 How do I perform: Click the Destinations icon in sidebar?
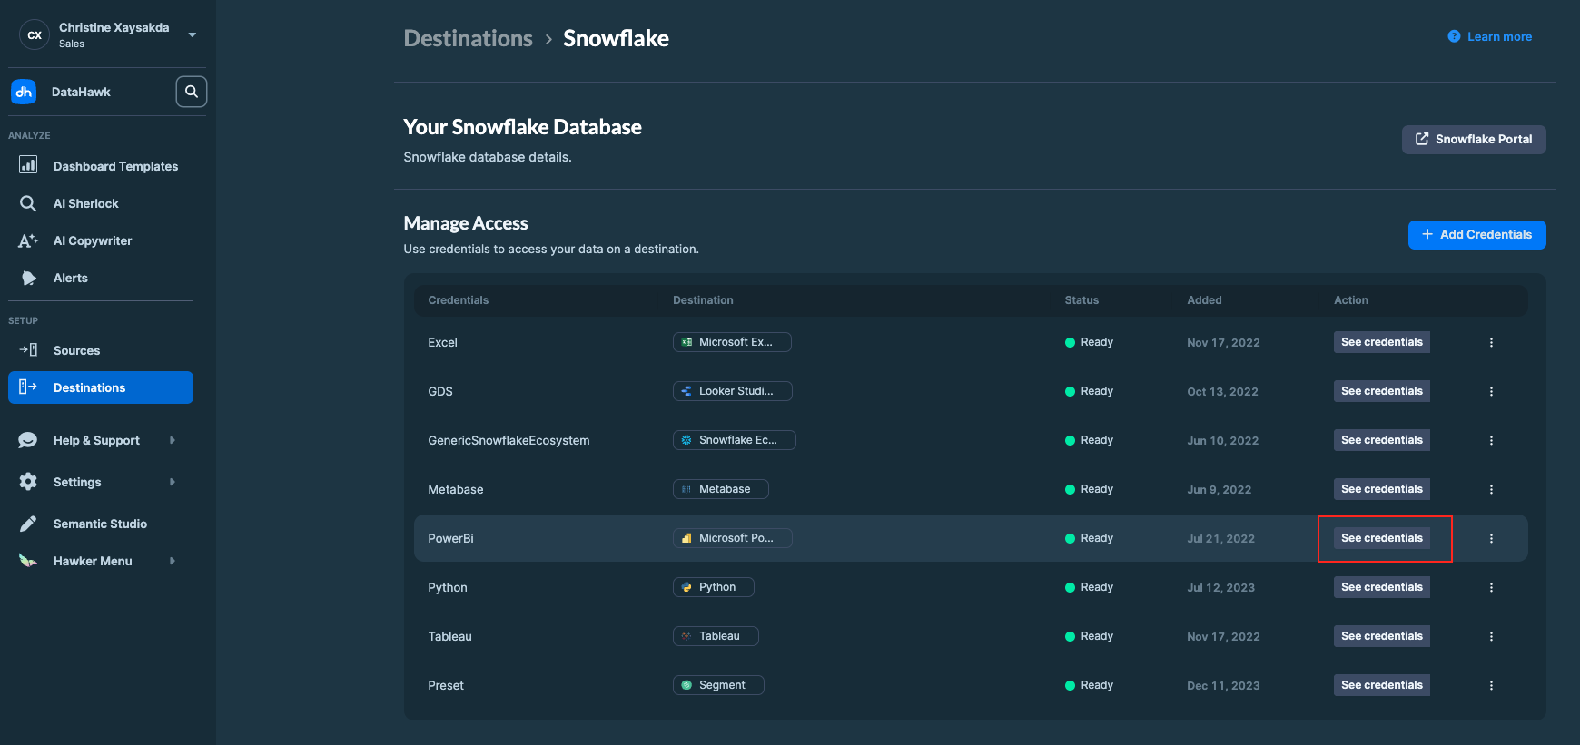[x=28, y=387]
